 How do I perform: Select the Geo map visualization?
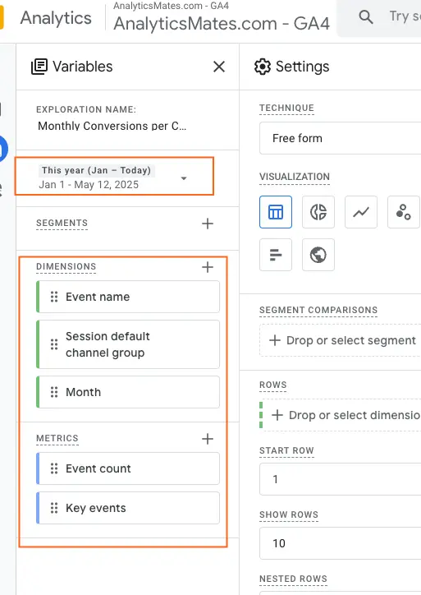(318, 255)
